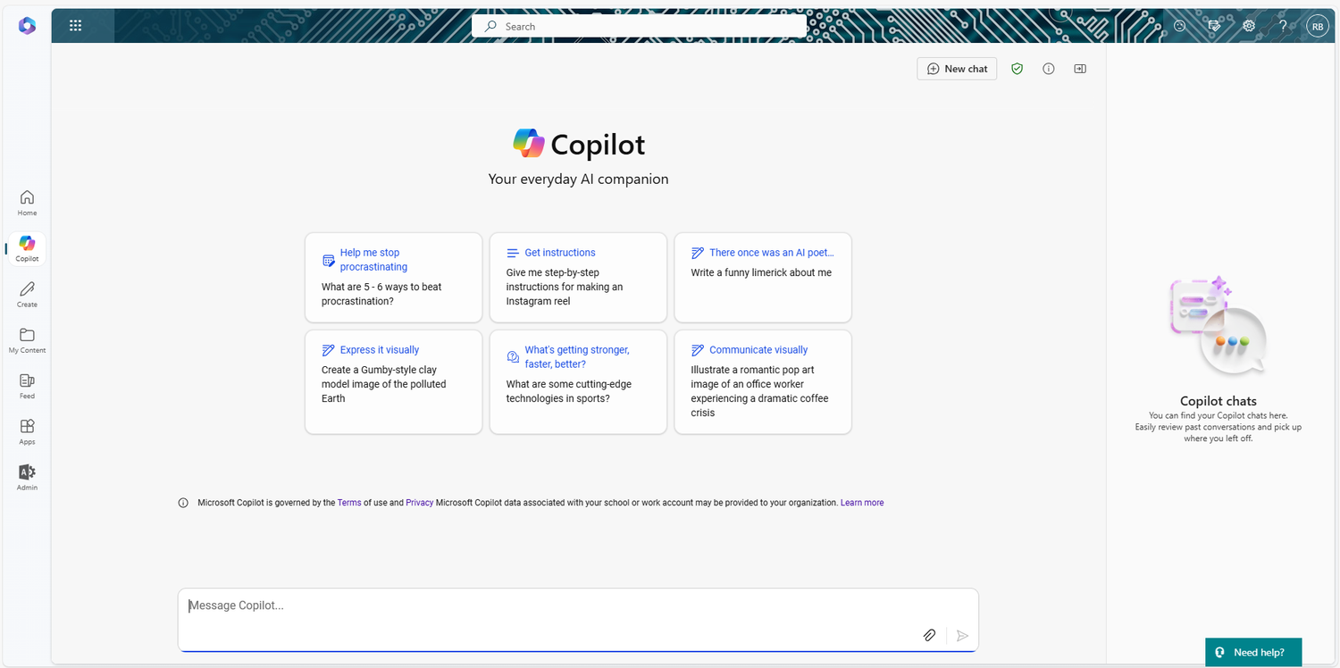Open My Content in the sidebar

coord(27,340)
